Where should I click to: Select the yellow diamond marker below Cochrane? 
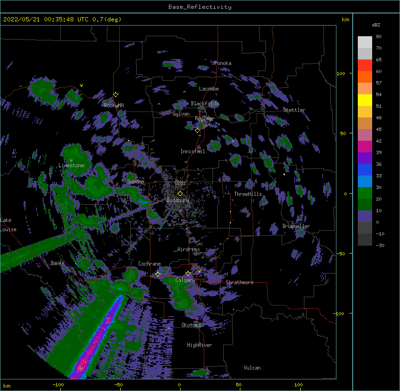158,274
